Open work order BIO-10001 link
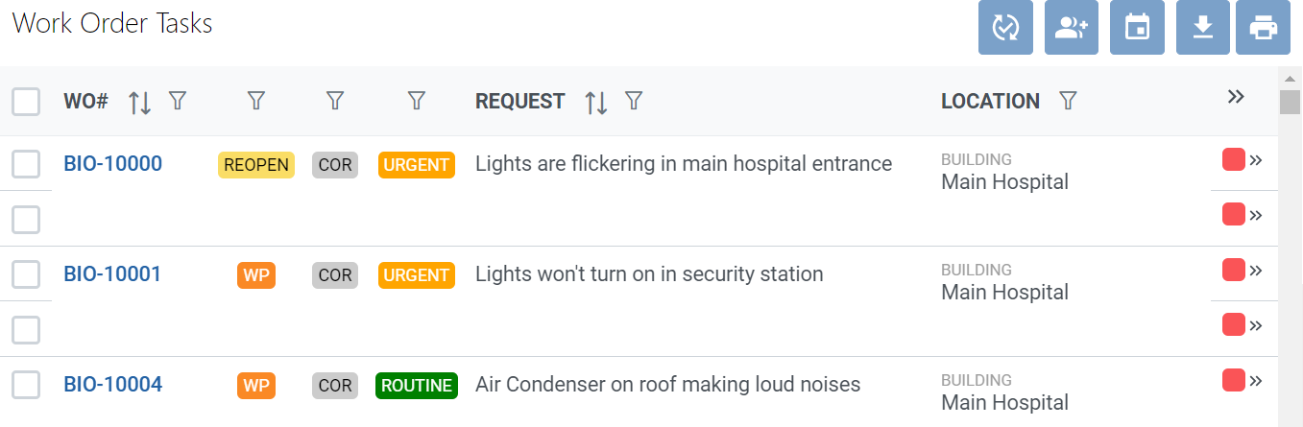 (x=112, y=274)
